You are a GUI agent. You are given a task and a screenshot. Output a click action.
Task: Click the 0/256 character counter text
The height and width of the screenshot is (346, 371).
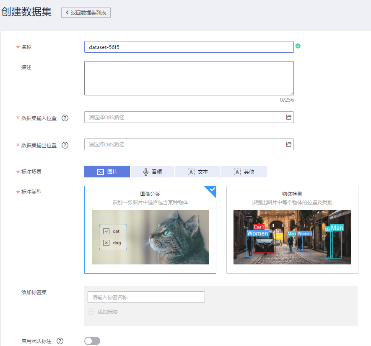pyautogui.click(x=287, y=100)
